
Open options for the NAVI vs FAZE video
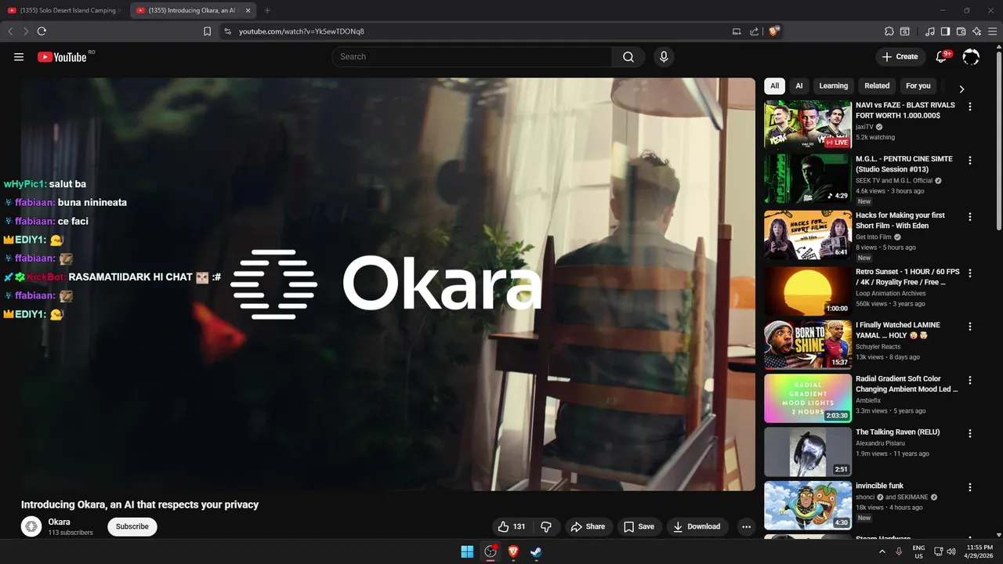(970, 107)
